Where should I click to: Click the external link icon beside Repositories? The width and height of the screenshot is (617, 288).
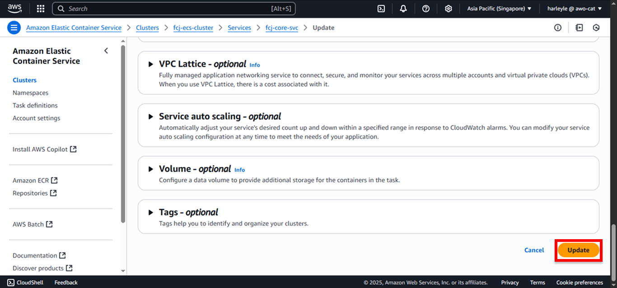(53, 193)
